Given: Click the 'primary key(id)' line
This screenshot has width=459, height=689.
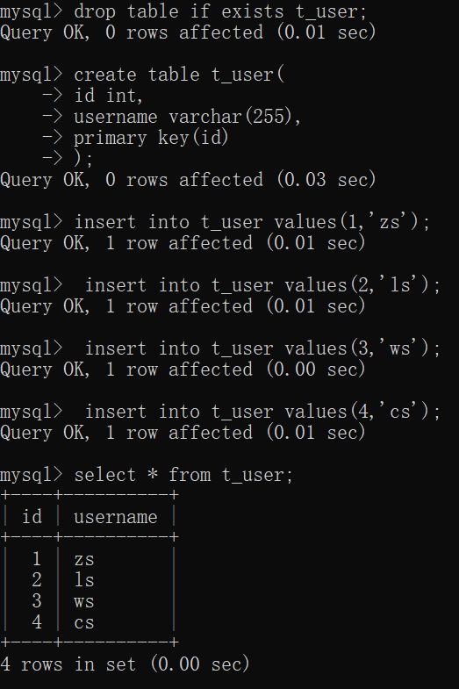Looking at the screenshot, I should 151,138.
